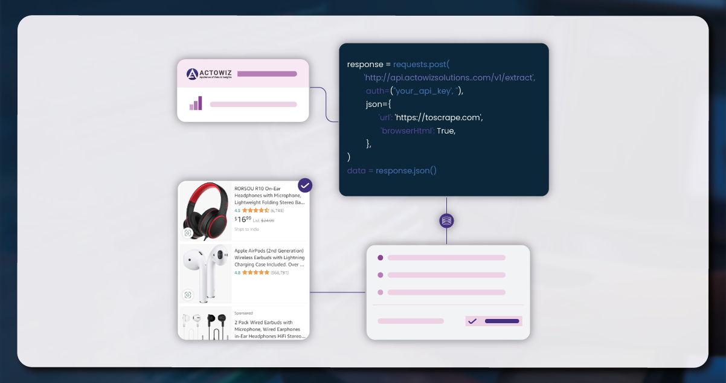Click the purple checkmark badge on product list
The image size is (726, 383).
[306, 185]
